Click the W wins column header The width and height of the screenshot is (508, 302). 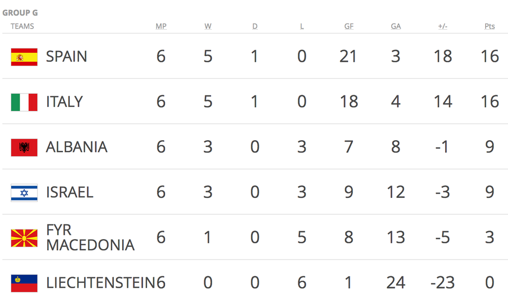click(208, 26)
